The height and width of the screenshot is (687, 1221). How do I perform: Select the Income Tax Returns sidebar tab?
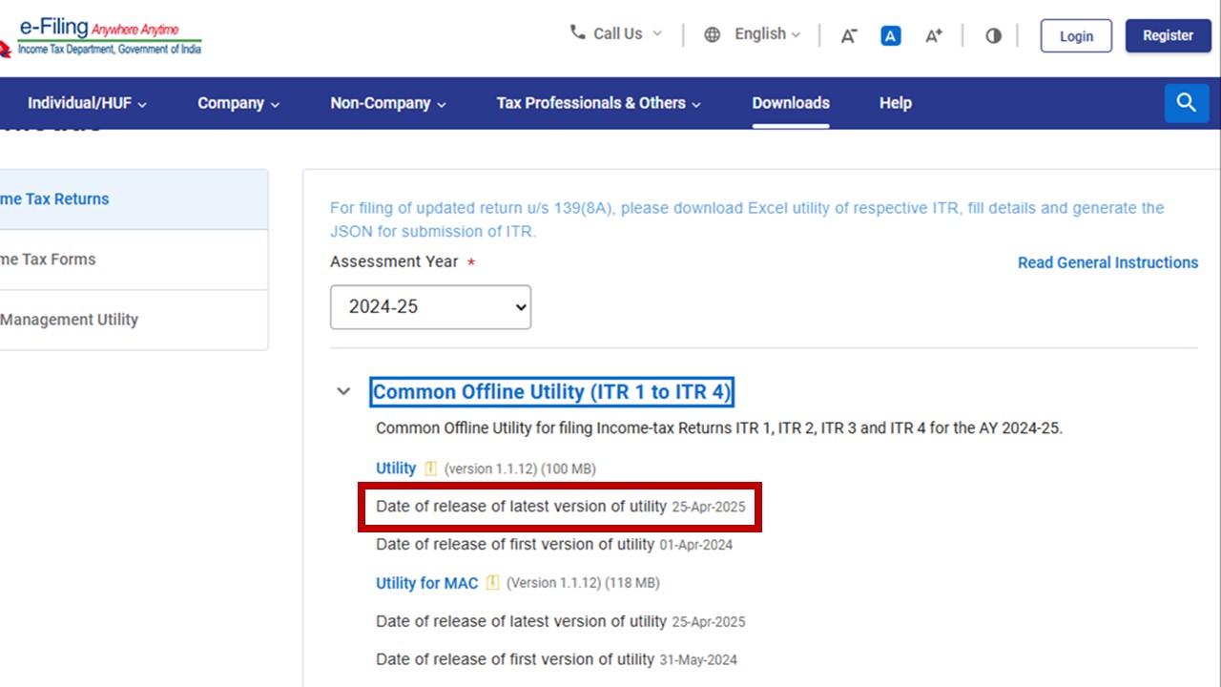[134, 199]
